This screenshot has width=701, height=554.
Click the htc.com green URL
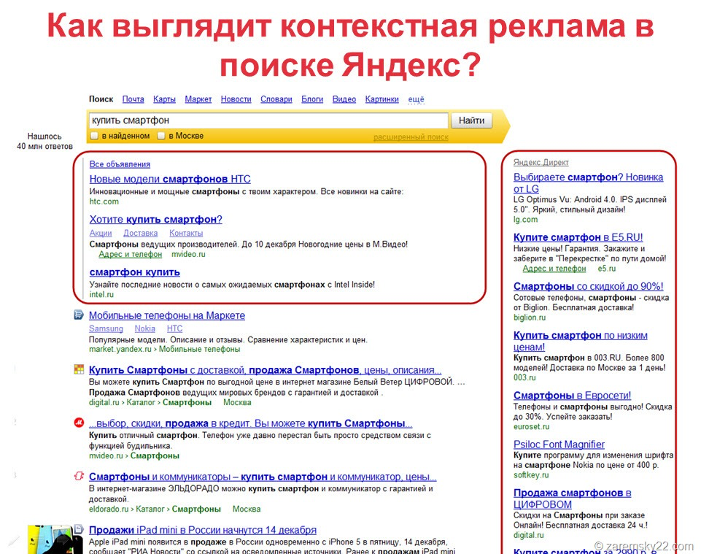104,201
